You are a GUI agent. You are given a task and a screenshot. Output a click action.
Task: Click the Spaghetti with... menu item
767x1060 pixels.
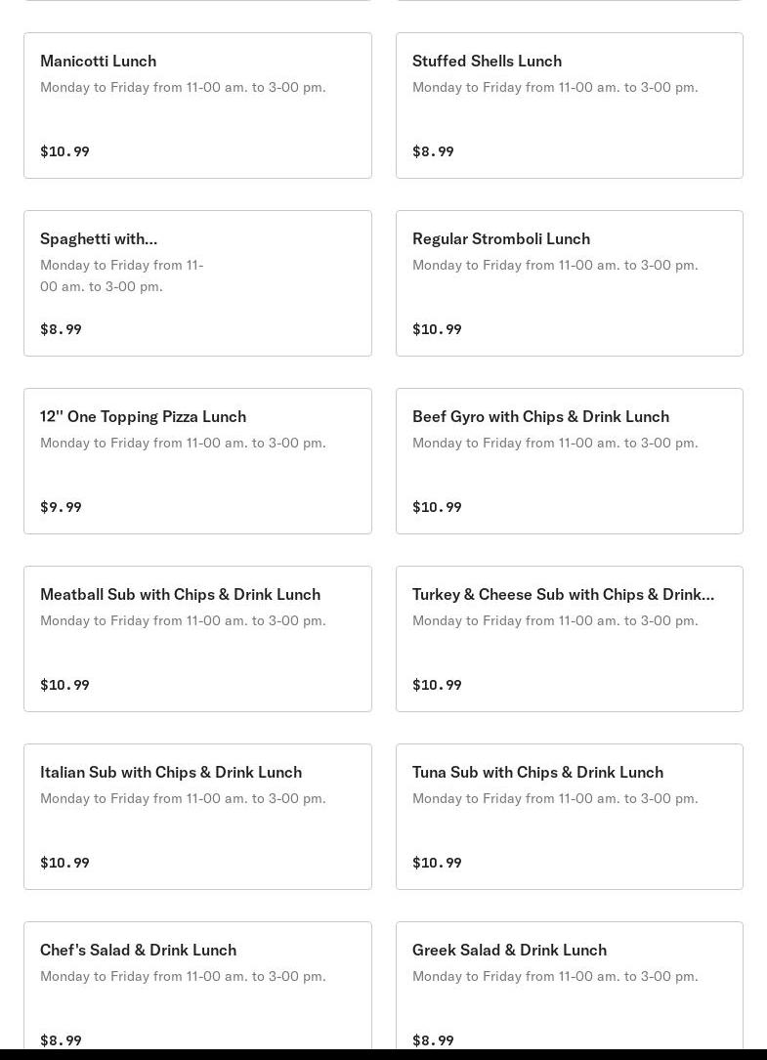point(99,238)
